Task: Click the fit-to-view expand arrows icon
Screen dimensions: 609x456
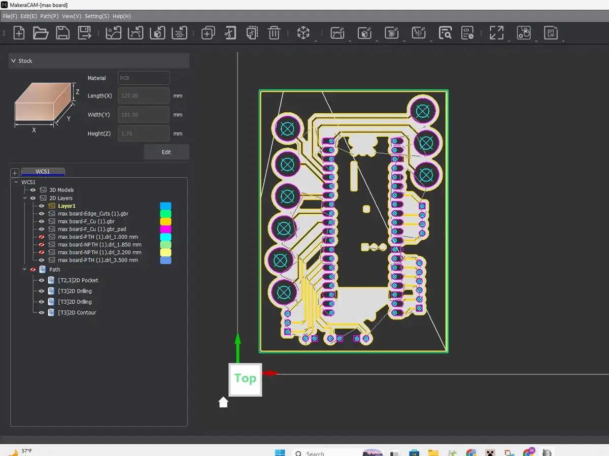Action: pyautogui.click(x=496, y=34)
